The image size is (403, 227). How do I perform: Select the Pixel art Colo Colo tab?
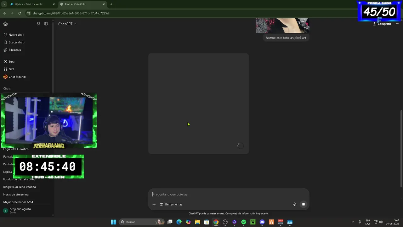(x=82, y=4)
